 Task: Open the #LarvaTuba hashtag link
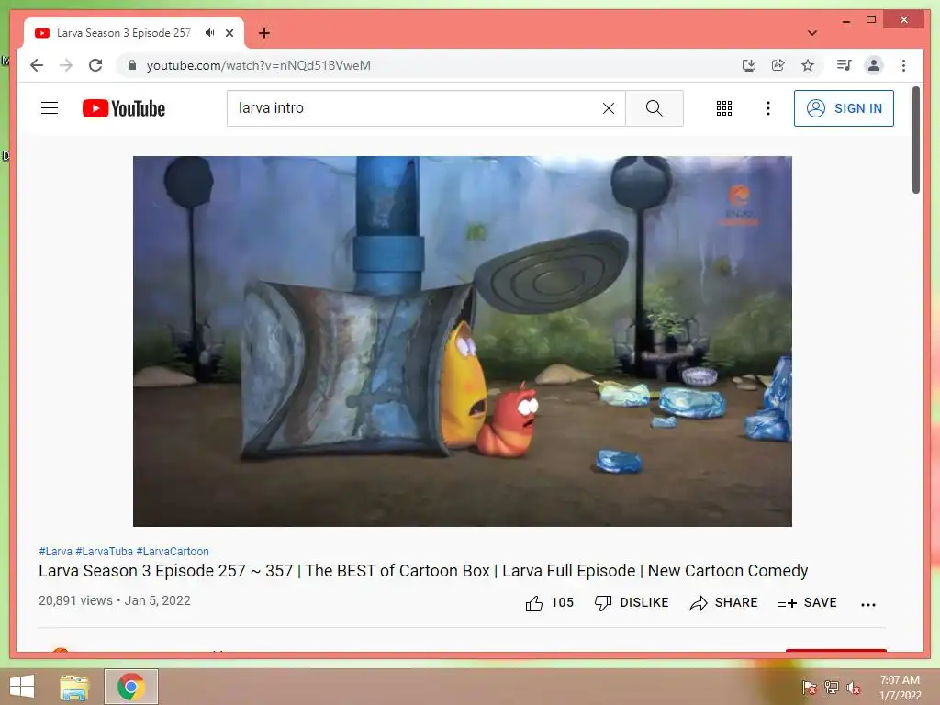[x=105, y=552]
